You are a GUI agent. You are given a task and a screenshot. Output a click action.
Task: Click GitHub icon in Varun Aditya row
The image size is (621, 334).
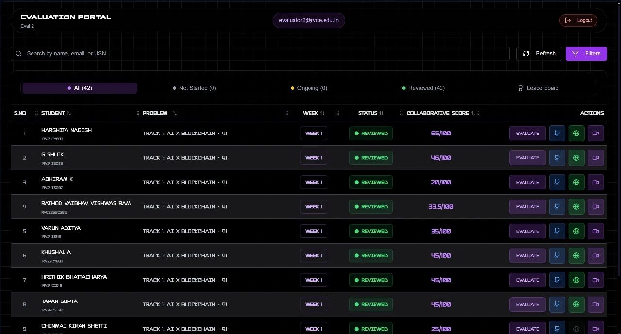point(556,231)
